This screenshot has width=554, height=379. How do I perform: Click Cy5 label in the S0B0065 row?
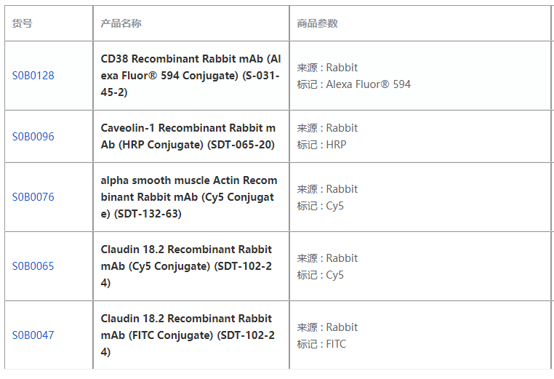[334, 275]
